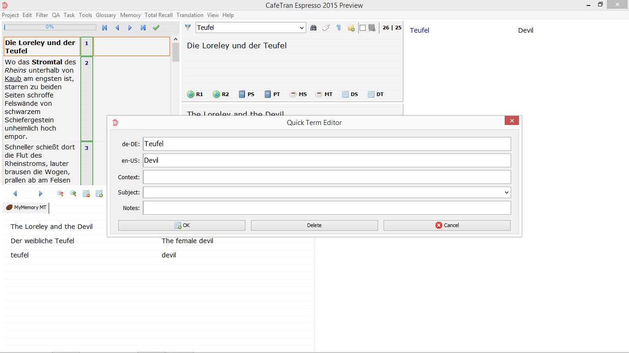Image resolution: width=629 pixels, height=353 pixels.
Task: Click the zoom in magnifier icon
Action: (x=73, y=194)
